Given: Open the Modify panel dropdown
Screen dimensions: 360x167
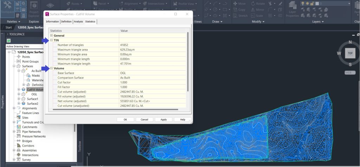Looking at the screenshot, I should point(258,21).
